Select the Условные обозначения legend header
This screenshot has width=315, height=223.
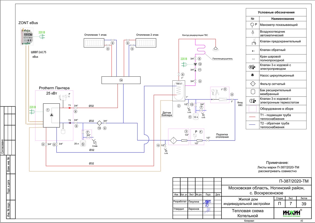[276, 12]
